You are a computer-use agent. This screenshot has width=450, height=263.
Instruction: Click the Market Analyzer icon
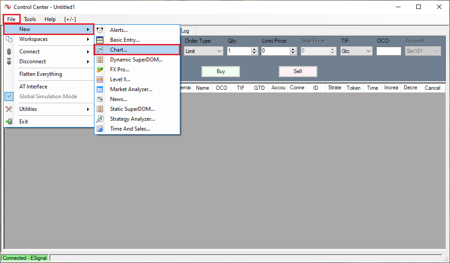click(x=100, y=89)
